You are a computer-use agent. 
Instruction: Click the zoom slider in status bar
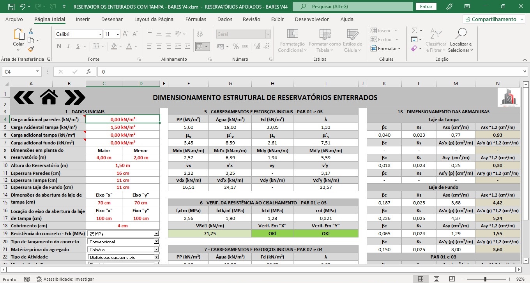485,279
